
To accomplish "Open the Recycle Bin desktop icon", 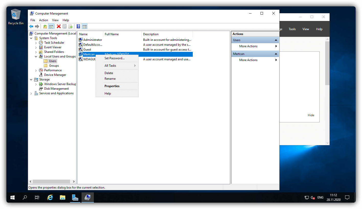I will tap(16, 17).
